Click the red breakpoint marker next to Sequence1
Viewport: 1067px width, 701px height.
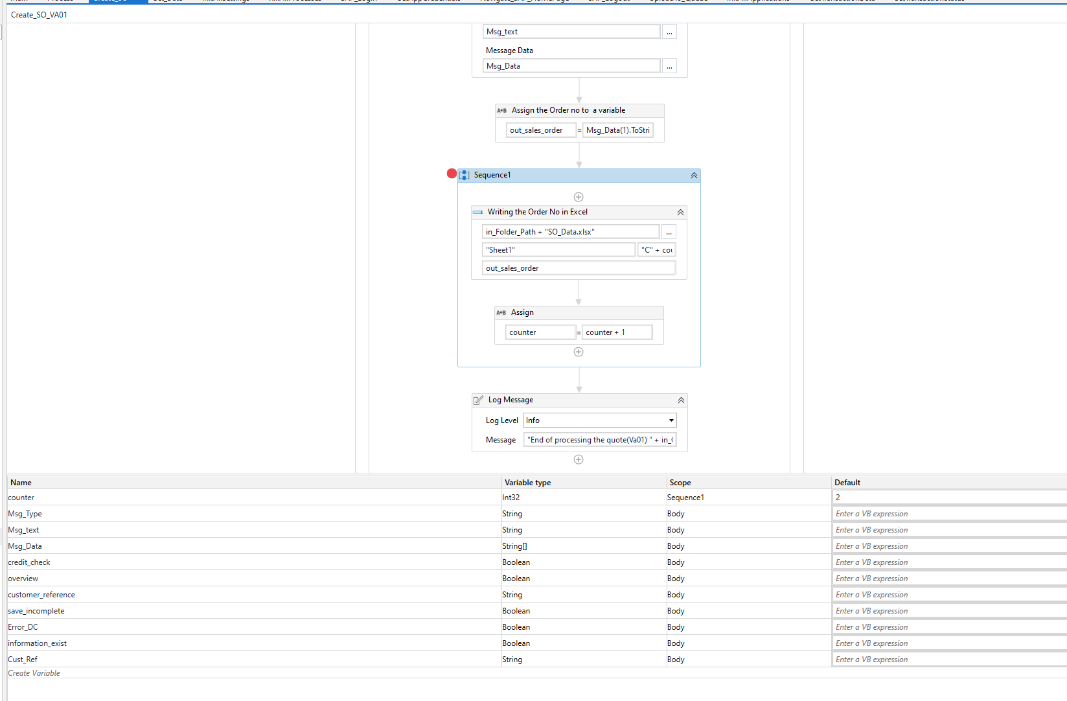(451, 174)
